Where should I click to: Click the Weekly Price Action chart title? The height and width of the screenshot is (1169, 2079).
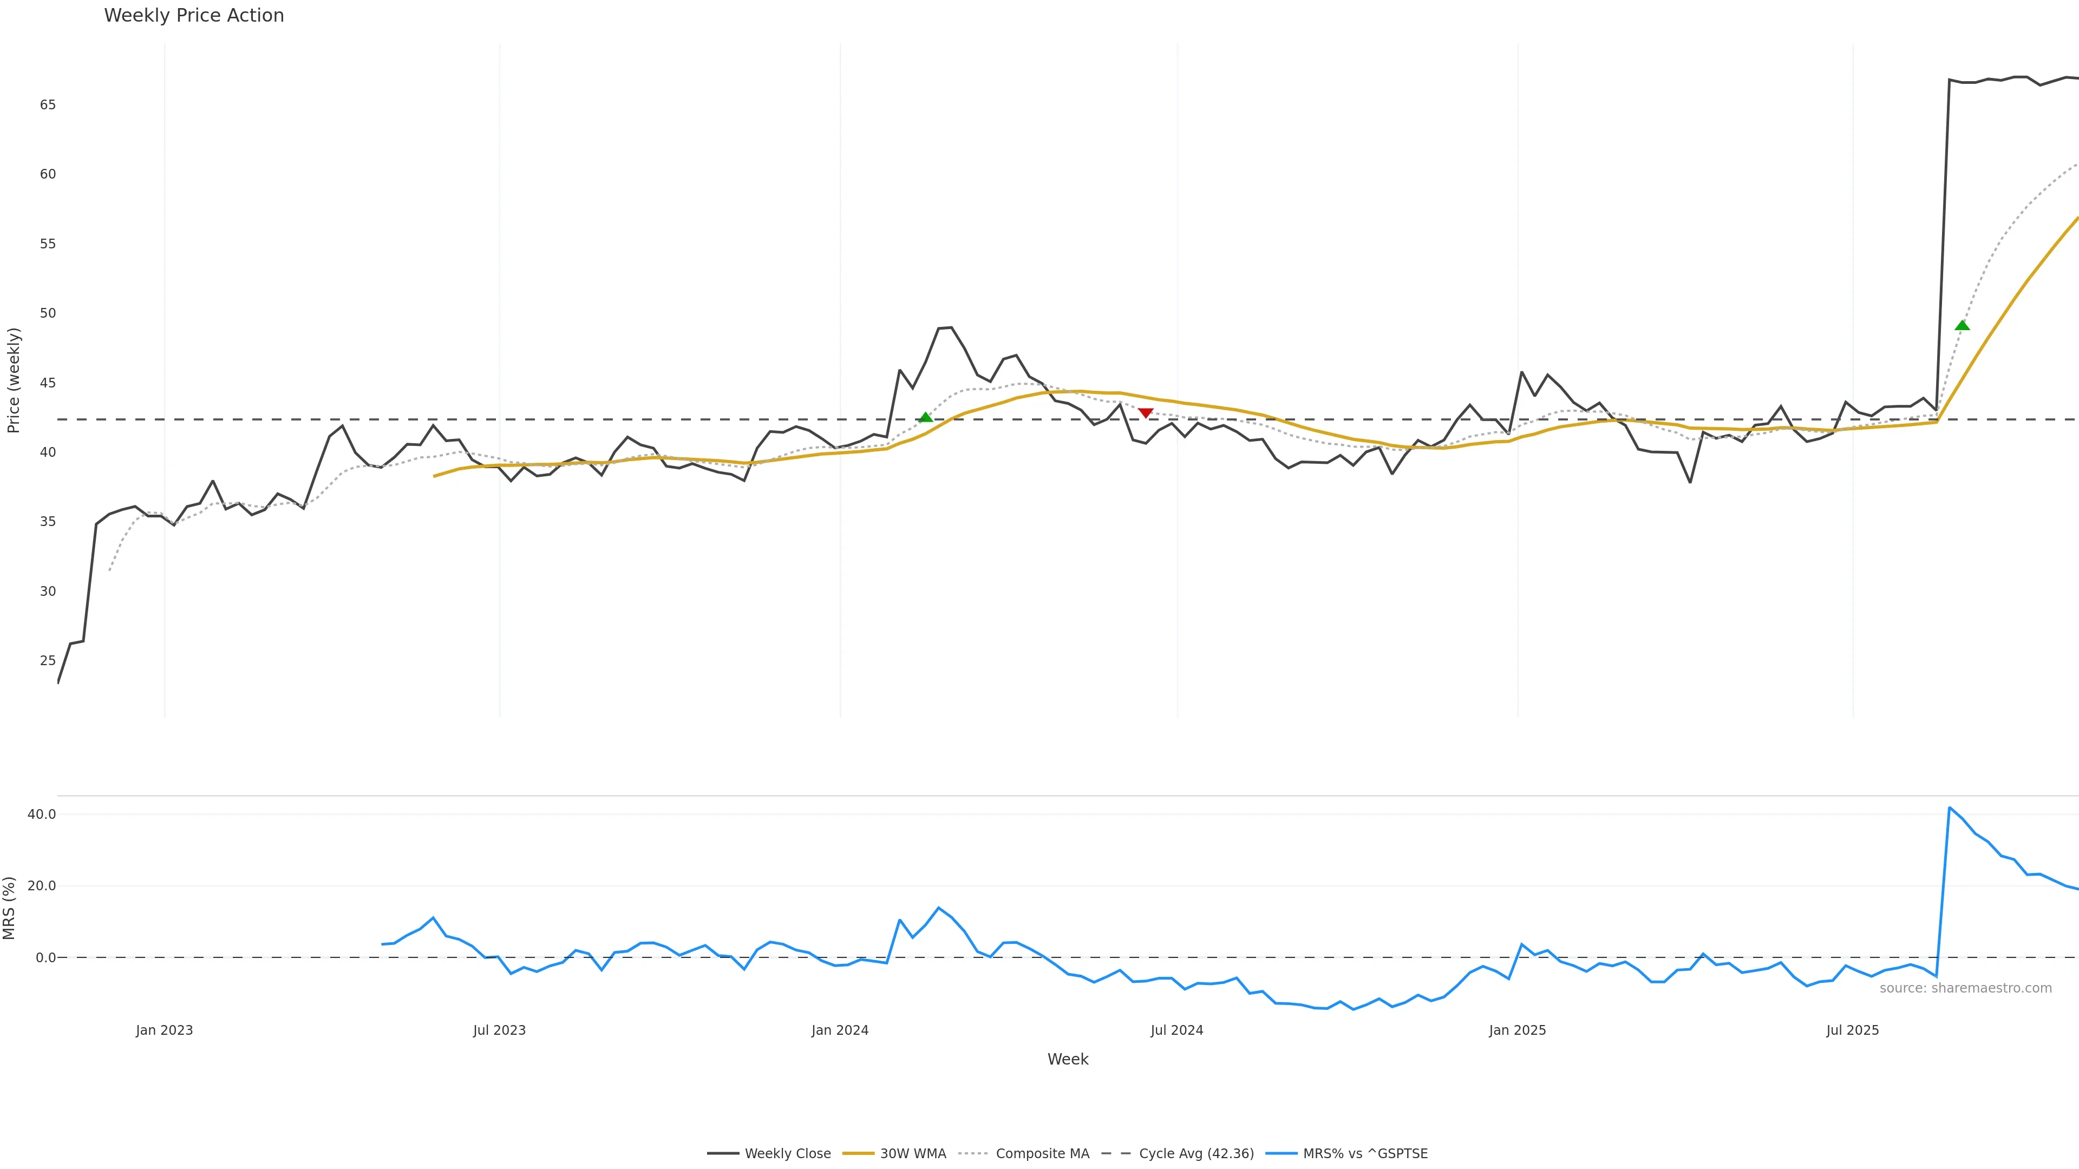pos(194,15)
